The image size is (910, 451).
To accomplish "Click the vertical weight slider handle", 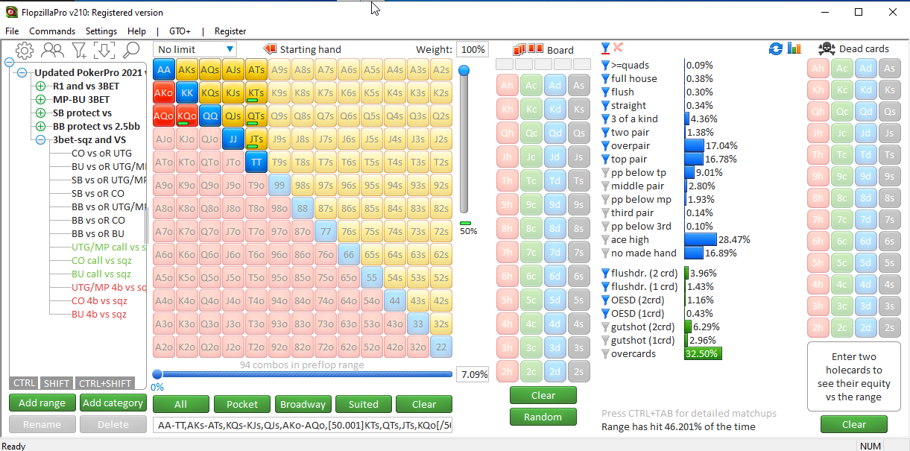I will (464, 71).
